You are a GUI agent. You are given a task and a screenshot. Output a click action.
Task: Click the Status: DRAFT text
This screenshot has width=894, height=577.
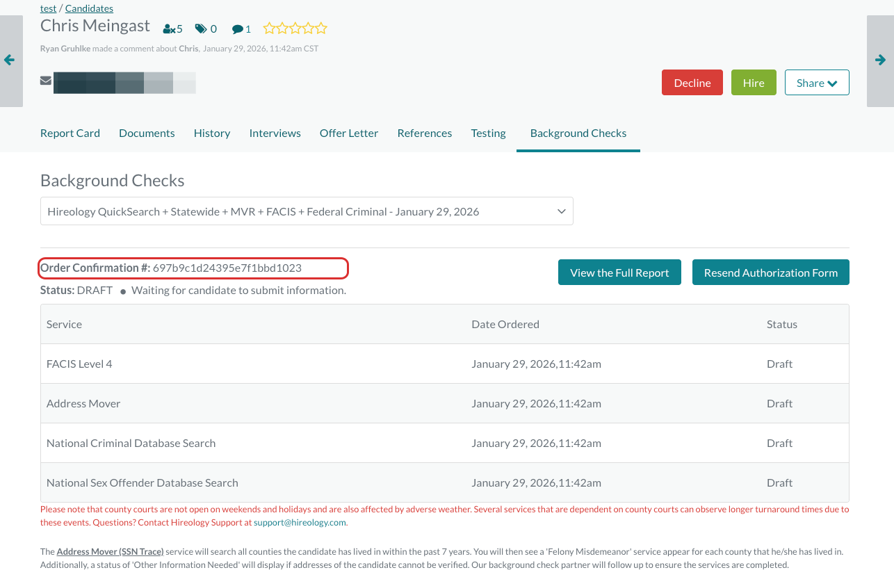(76, 290)
